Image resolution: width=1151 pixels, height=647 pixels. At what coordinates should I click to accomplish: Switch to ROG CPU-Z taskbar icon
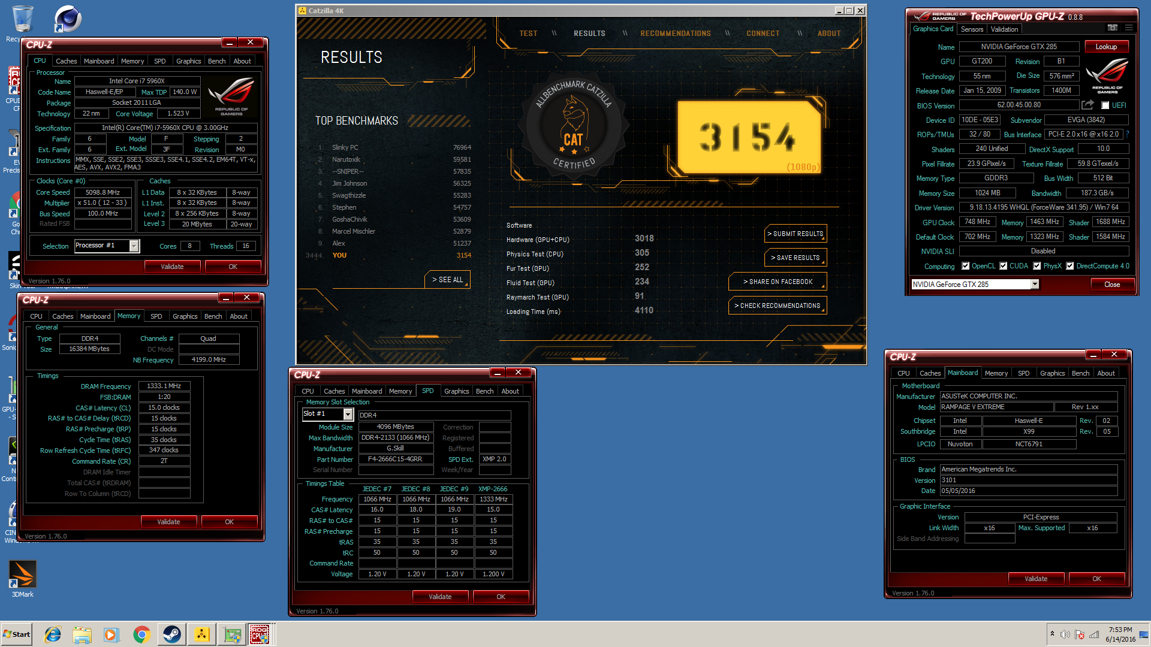tap(260, 634)
